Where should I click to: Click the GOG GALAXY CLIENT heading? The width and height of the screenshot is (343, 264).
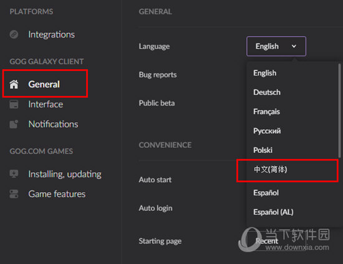click(47, 62)
